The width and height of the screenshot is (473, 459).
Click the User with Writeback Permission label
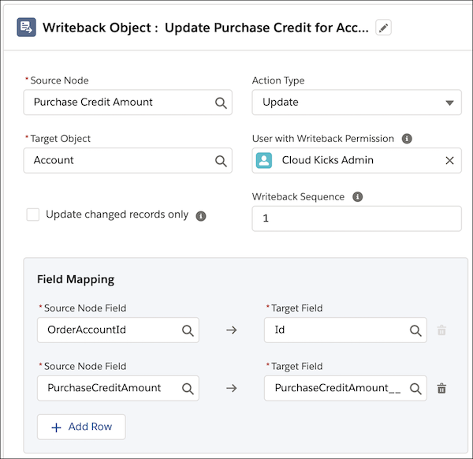[x=323, y=139]
